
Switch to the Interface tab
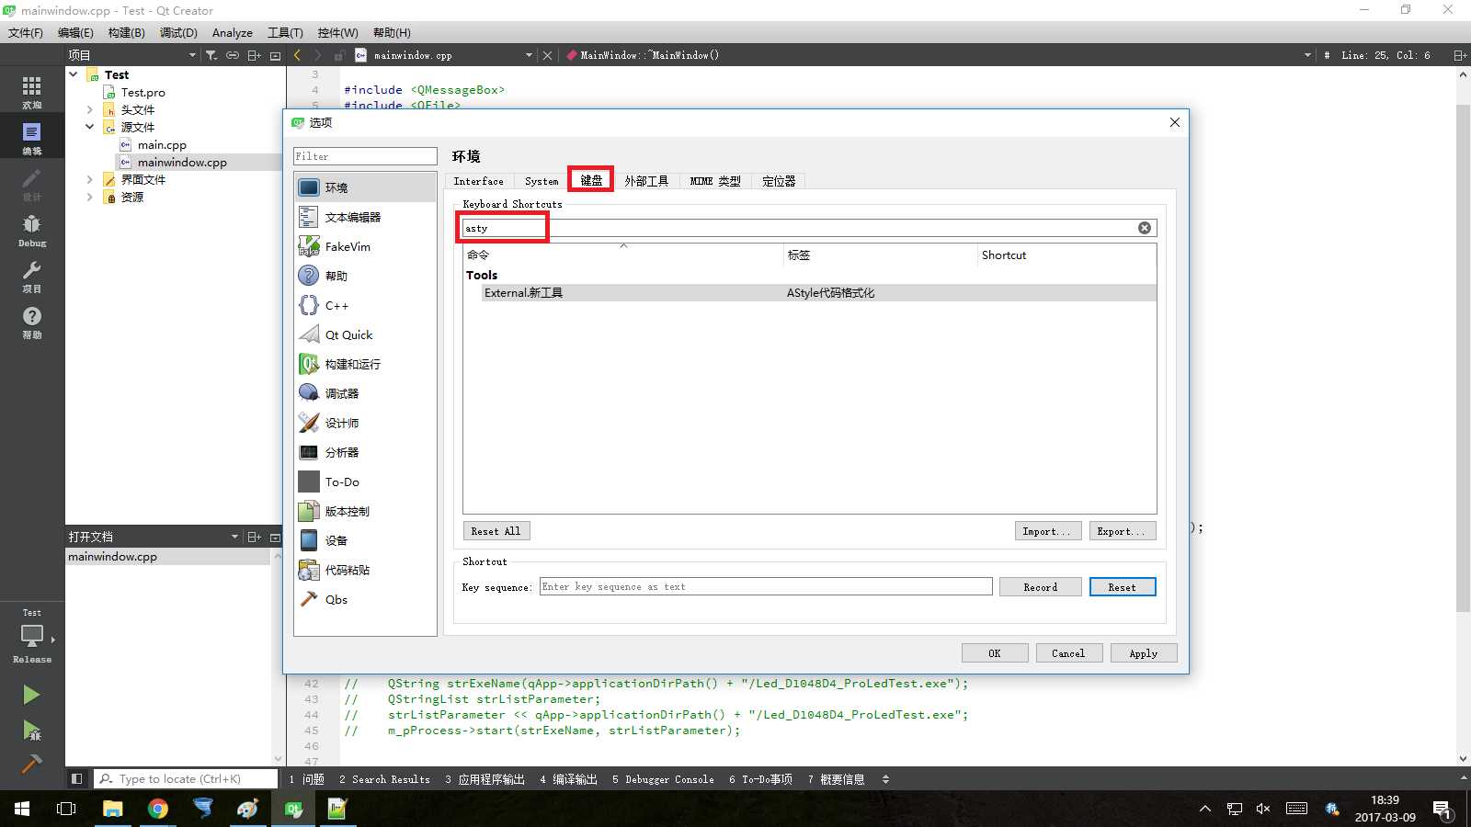(x=479, y=181)
